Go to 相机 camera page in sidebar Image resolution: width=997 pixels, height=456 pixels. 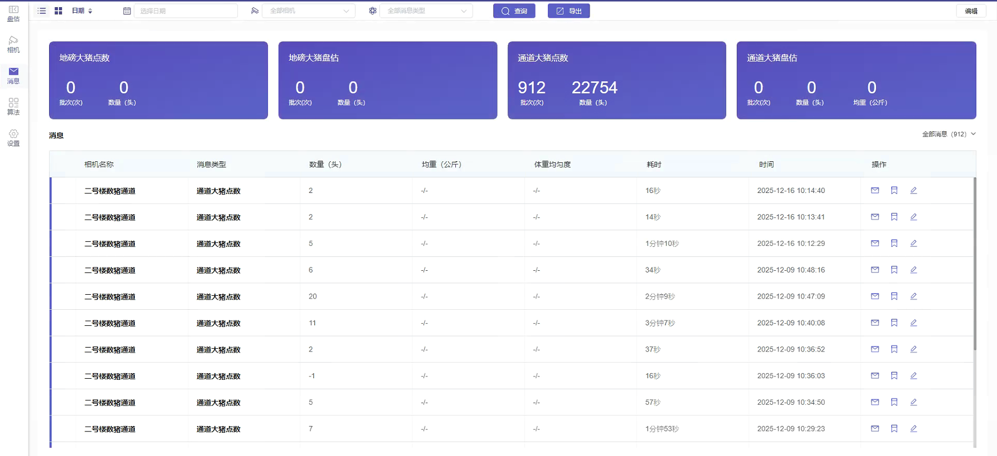[x=13, y=44]
